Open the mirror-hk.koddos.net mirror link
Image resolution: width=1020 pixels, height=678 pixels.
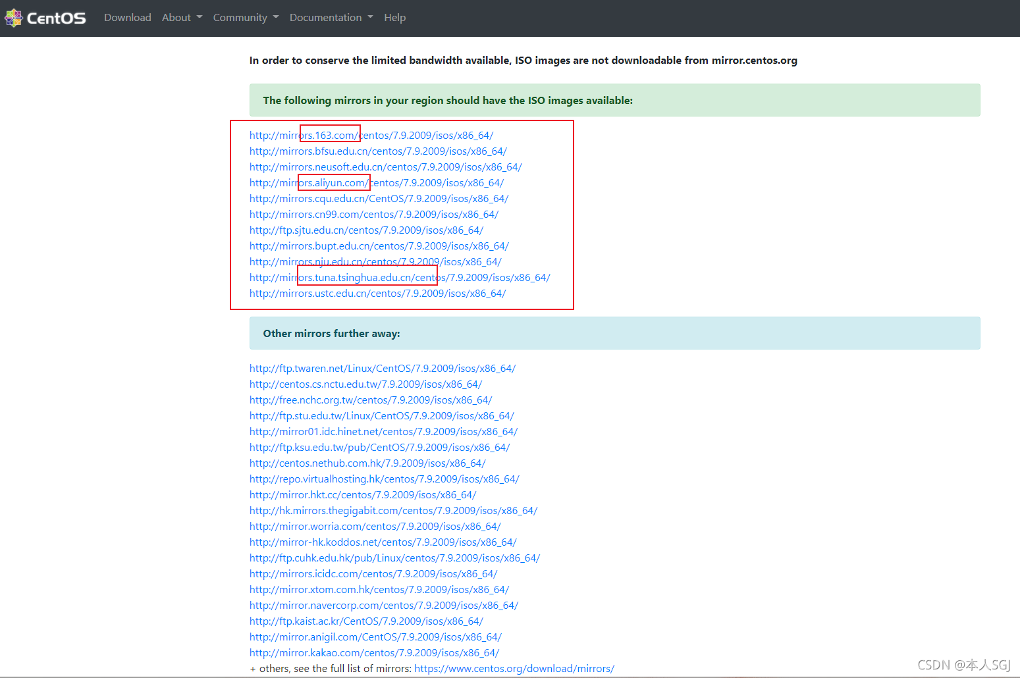383,542
